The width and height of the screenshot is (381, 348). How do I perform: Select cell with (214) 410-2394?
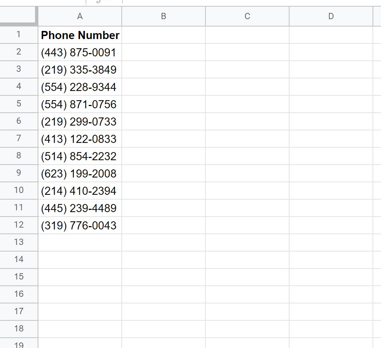80,191
